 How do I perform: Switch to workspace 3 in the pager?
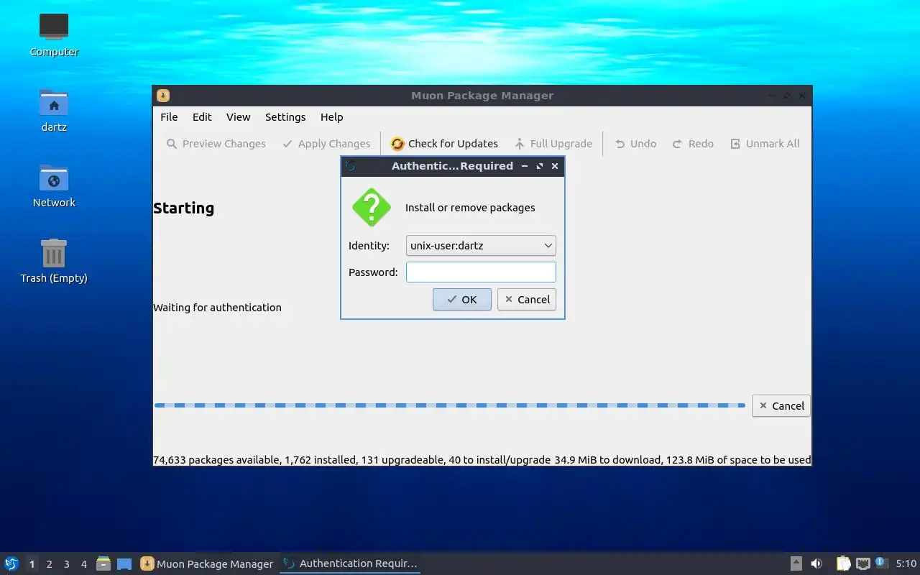point(66,564)
